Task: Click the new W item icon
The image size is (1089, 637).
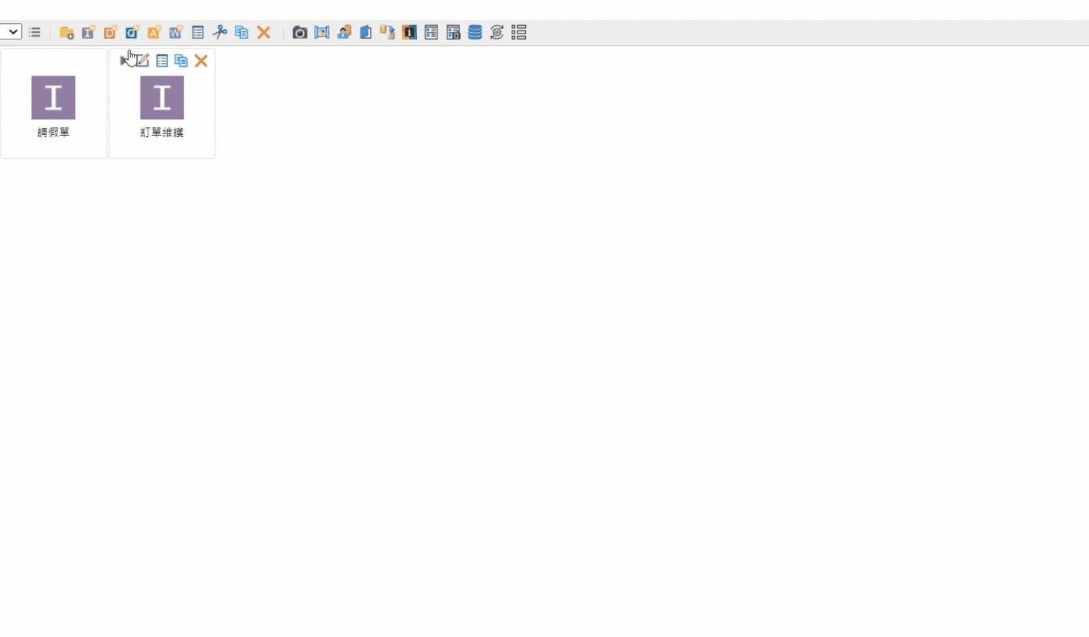Action: (175, 32)
